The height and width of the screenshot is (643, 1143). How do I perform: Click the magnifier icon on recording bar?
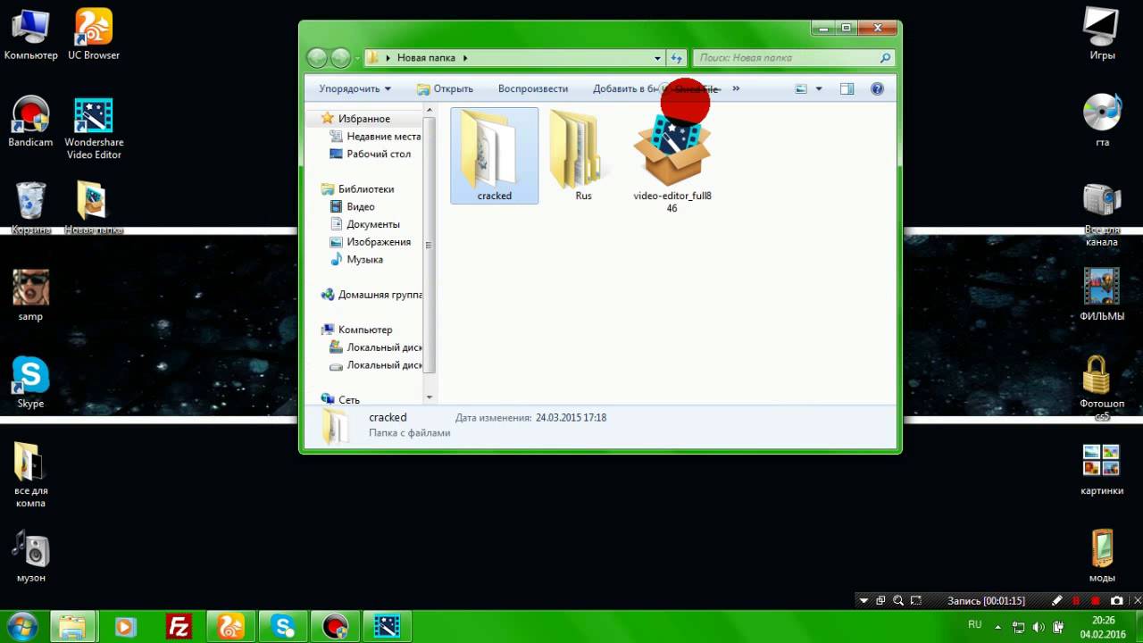pos(898,601)
